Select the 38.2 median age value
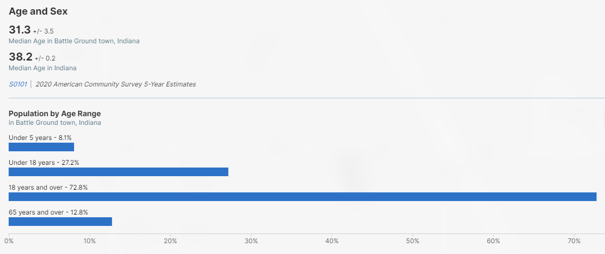Image resolution: width=605 pixels, height=254 pixels. (x=20, y=57)
